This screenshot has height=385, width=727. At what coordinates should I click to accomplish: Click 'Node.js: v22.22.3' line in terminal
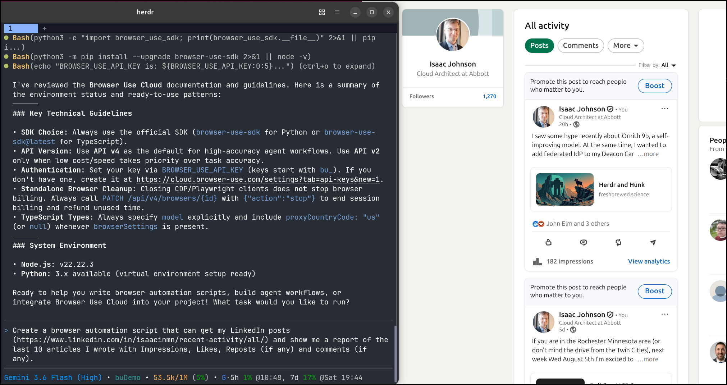(57, 264)
